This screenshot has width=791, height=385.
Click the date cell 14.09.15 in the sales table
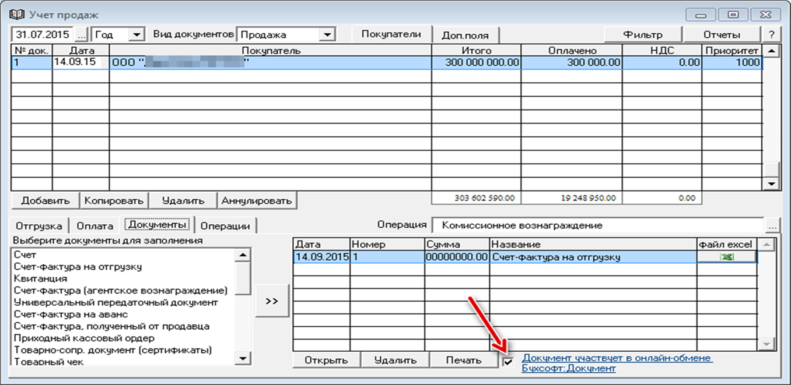click(x=81, y=63)
